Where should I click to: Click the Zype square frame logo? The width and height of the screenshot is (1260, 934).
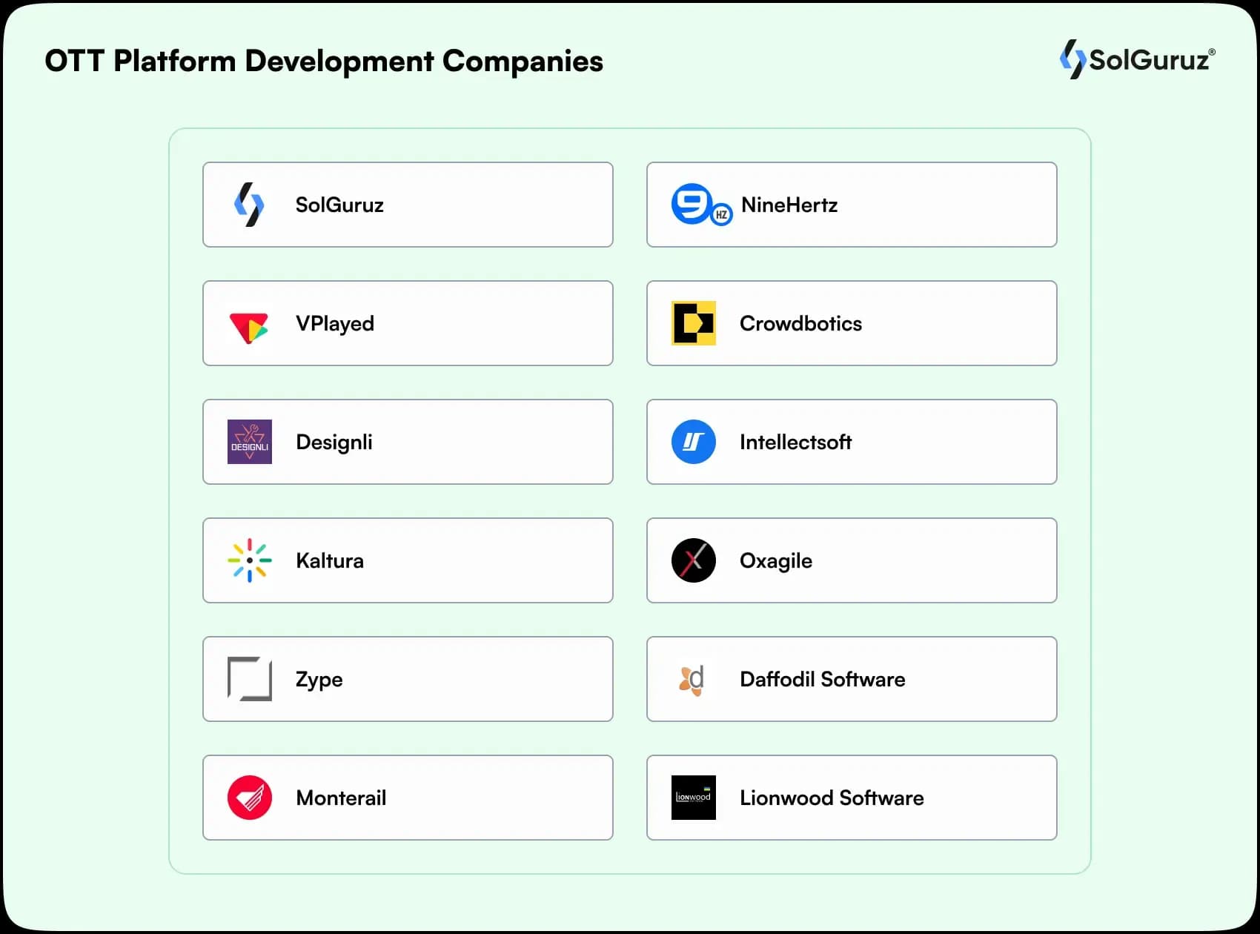pos(250,679)
